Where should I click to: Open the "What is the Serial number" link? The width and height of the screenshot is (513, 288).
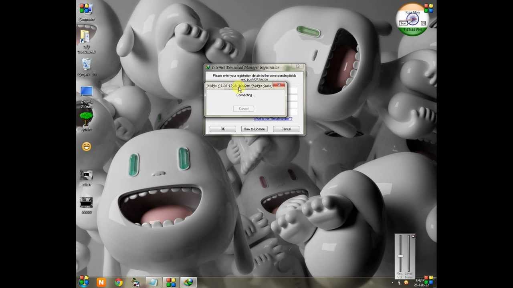coord(273,119)
